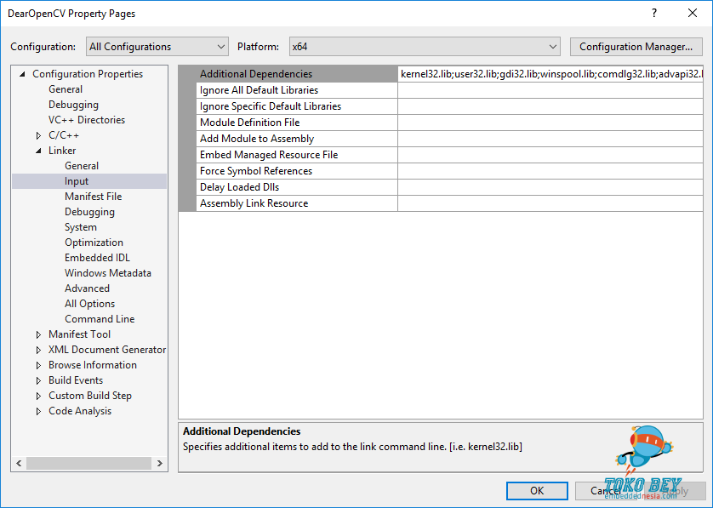Select Debugging under Configuration Properties
This screenshot has width=713, height=508.
click(x=73, y=105)
